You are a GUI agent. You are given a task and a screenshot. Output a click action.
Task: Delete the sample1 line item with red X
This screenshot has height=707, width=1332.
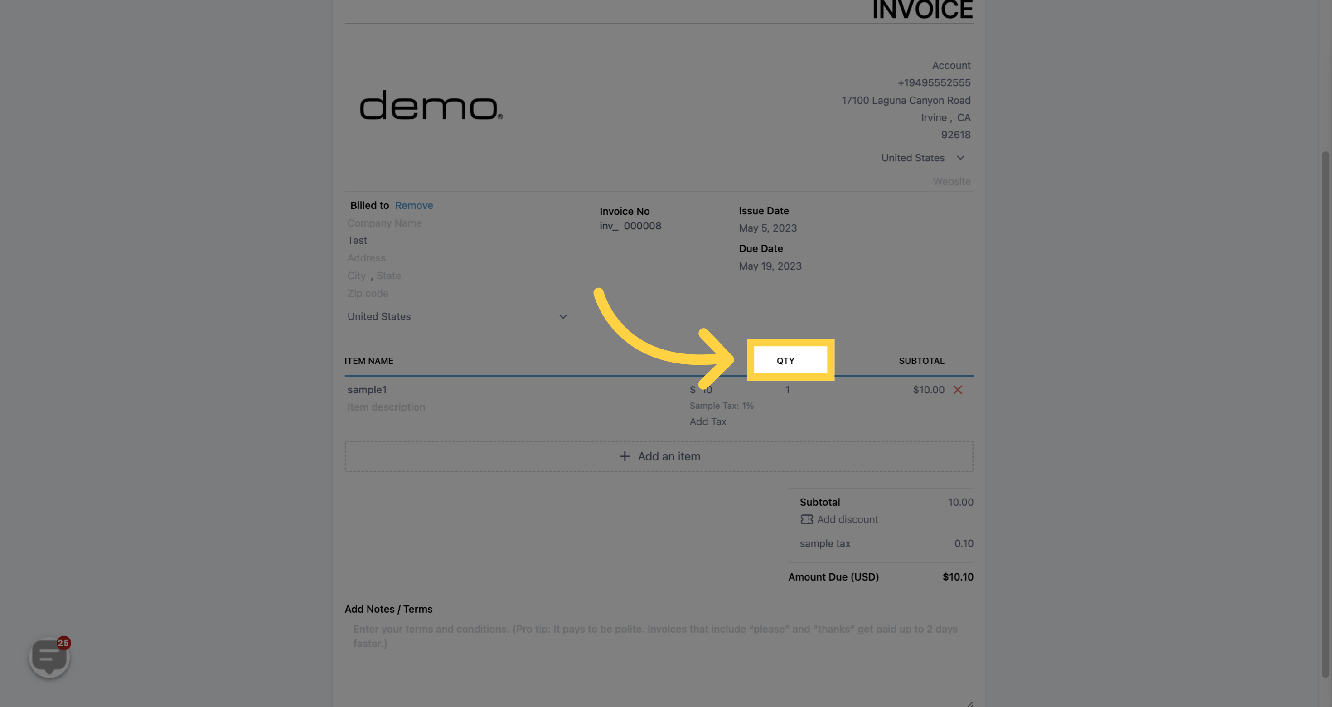click(957, 390)
